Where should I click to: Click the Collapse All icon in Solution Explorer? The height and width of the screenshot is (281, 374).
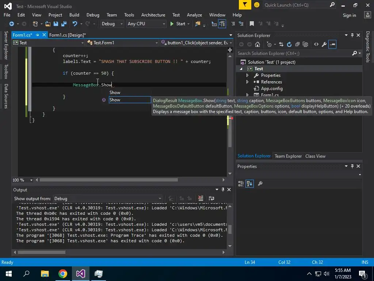click(x=297, y=44)
